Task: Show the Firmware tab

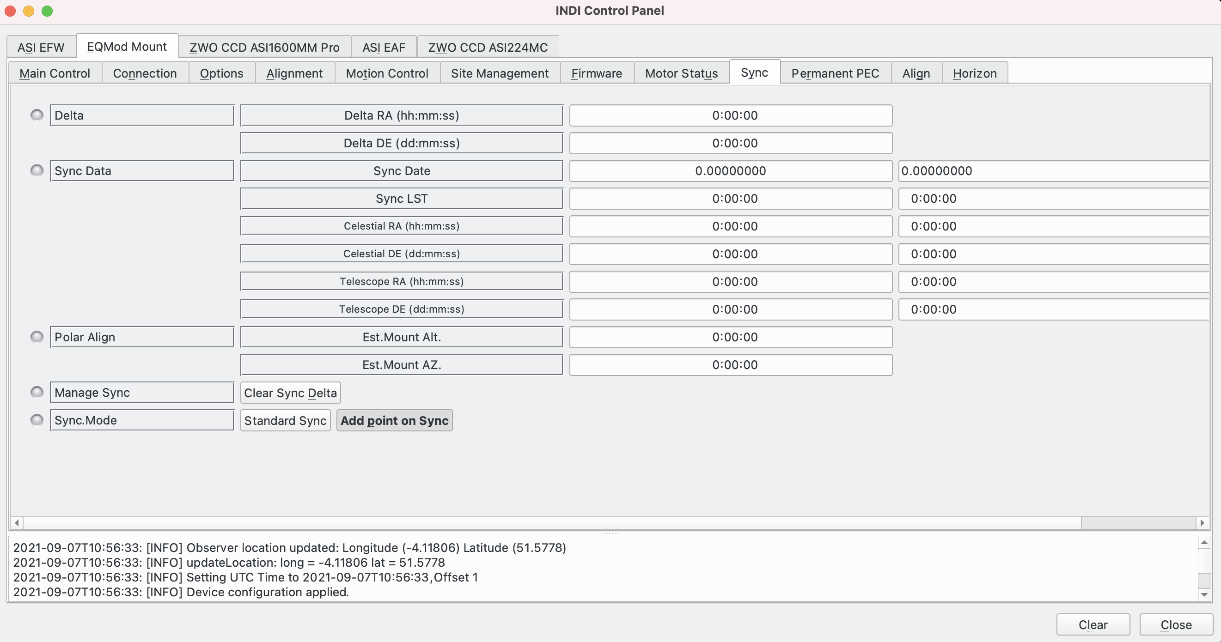Action: [x=597, y=73]
